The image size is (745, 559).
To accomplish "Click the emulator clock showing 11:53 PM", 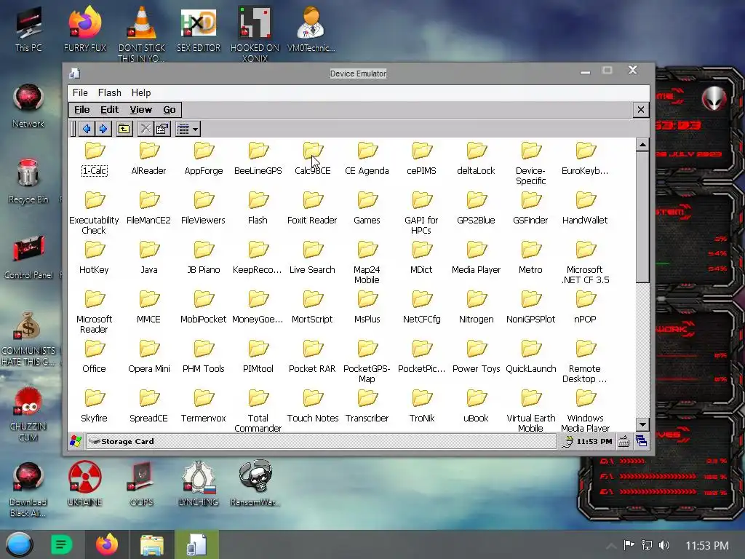I will coord(594,442).
